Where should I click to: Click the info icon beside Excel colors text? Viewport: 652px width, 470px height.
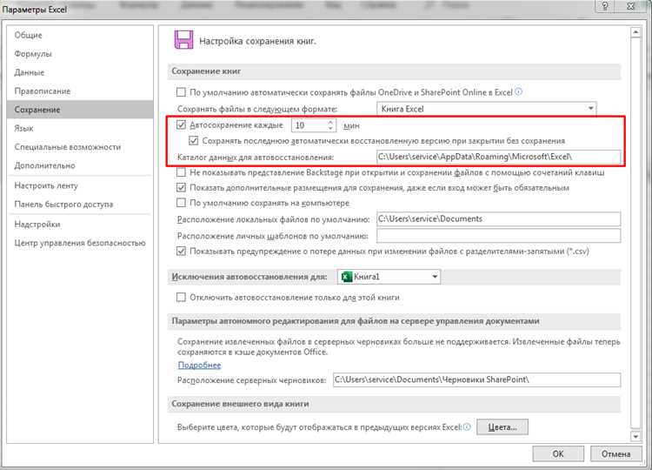467,426
